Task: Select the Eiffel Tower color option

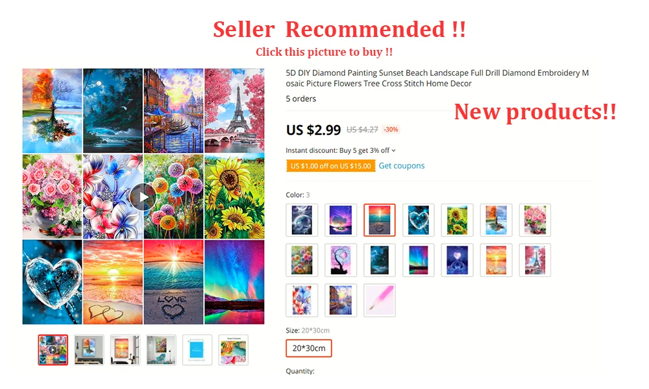Action: click(x=535, y=260)
